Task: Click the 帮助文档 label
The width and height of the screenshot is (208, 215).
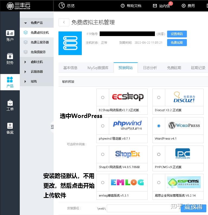Action: (x=134, y=6)
